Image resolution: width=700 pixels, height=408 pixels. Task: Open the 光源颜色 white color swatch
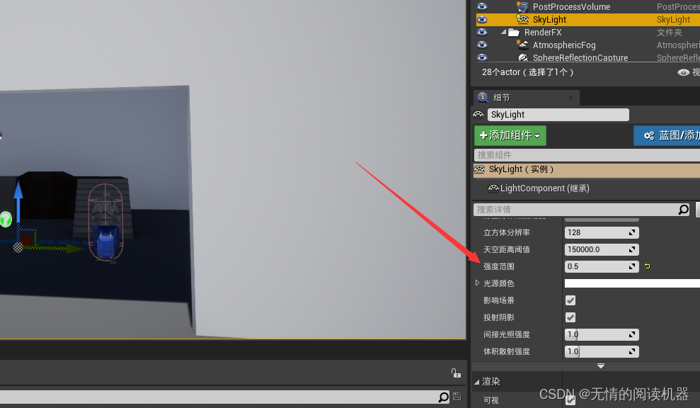click(631, 283)
